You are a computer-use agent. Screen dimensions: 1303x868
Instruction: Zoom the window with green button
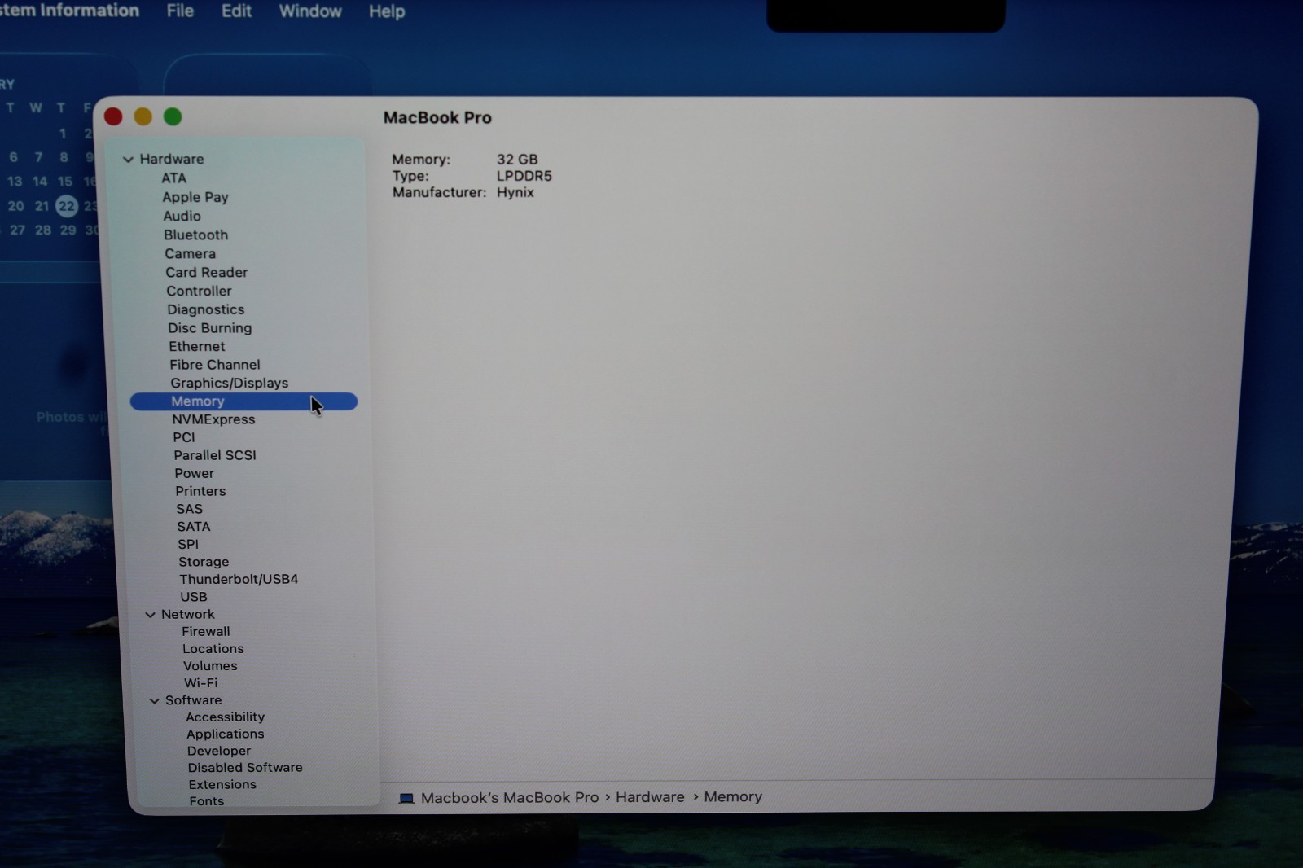(x=173, y=117)
